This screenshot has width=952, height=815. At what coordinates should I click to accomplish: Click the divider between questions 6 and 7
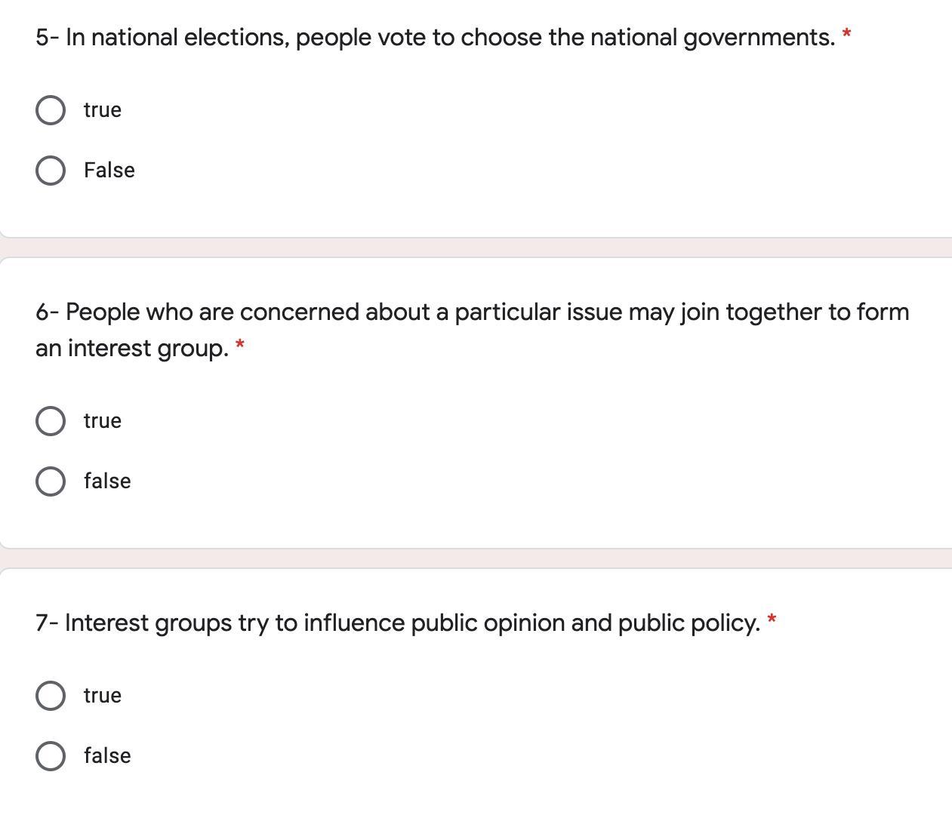476,558
